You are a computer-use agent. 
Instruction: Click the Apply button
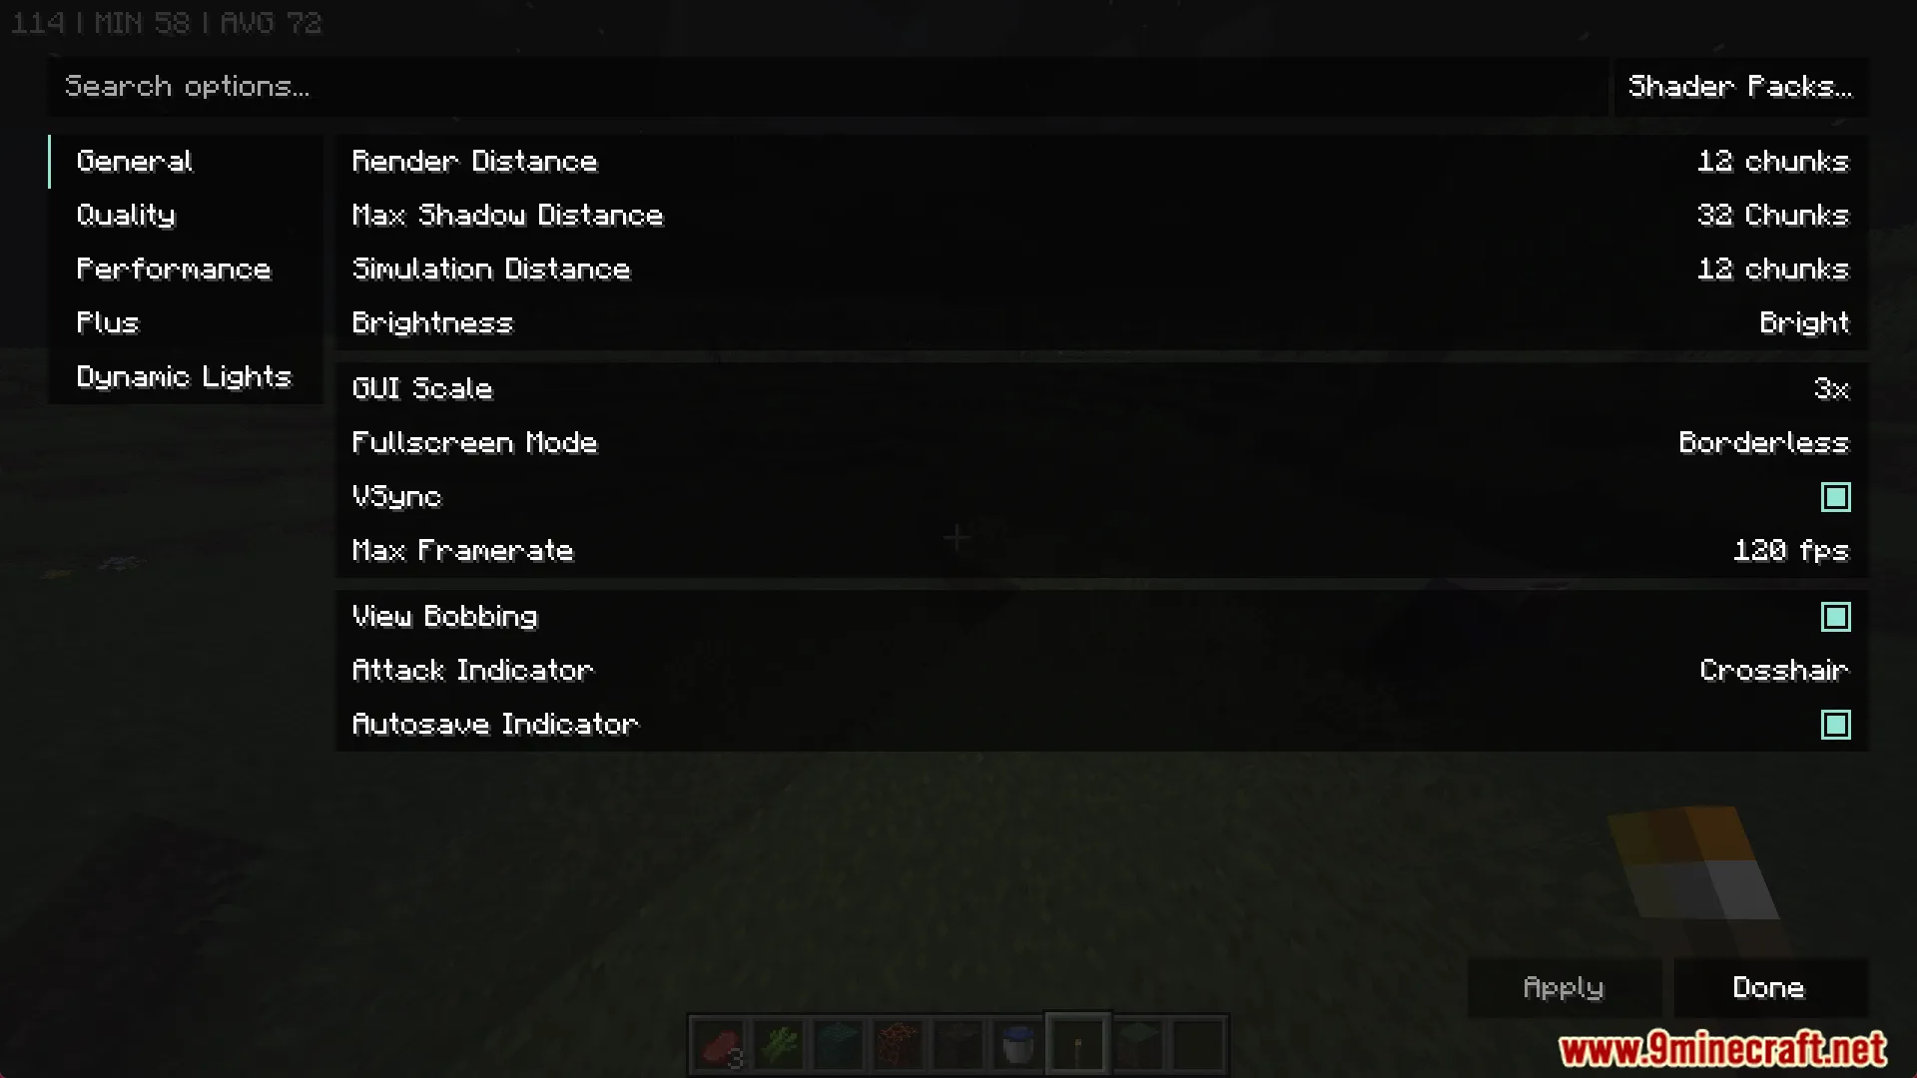(1562, 986)
